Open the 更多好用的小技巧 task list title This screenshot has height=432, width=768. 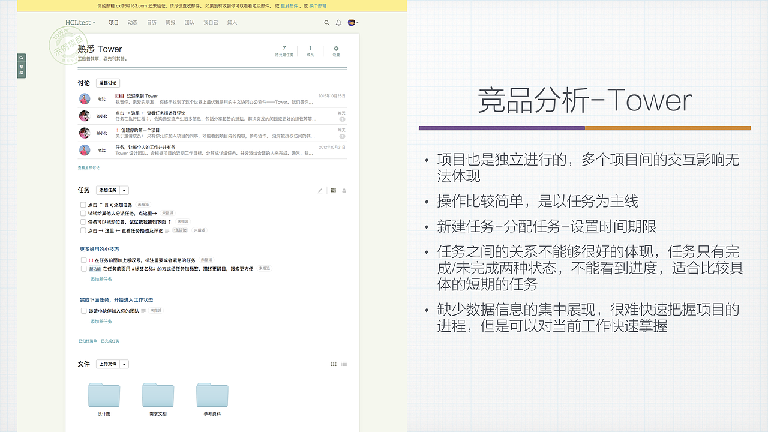click(x=99, y=249)
